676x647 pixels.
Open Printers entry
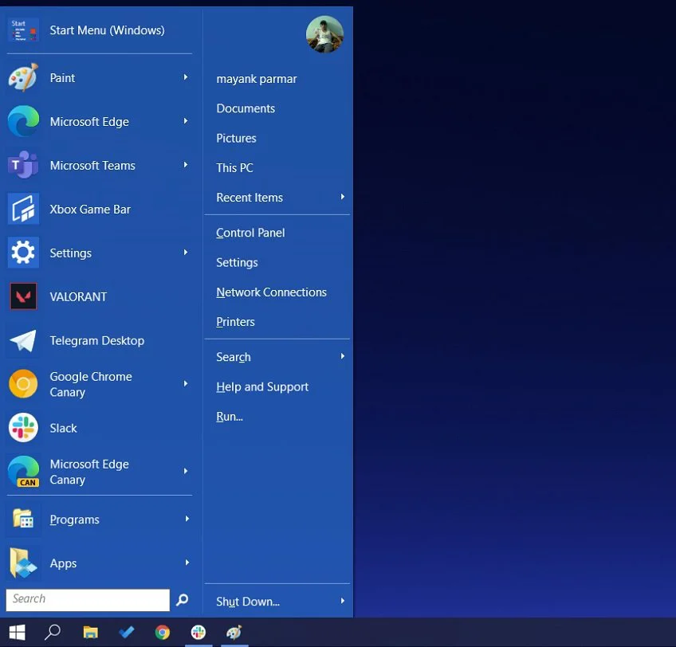[x=235, y=323]
